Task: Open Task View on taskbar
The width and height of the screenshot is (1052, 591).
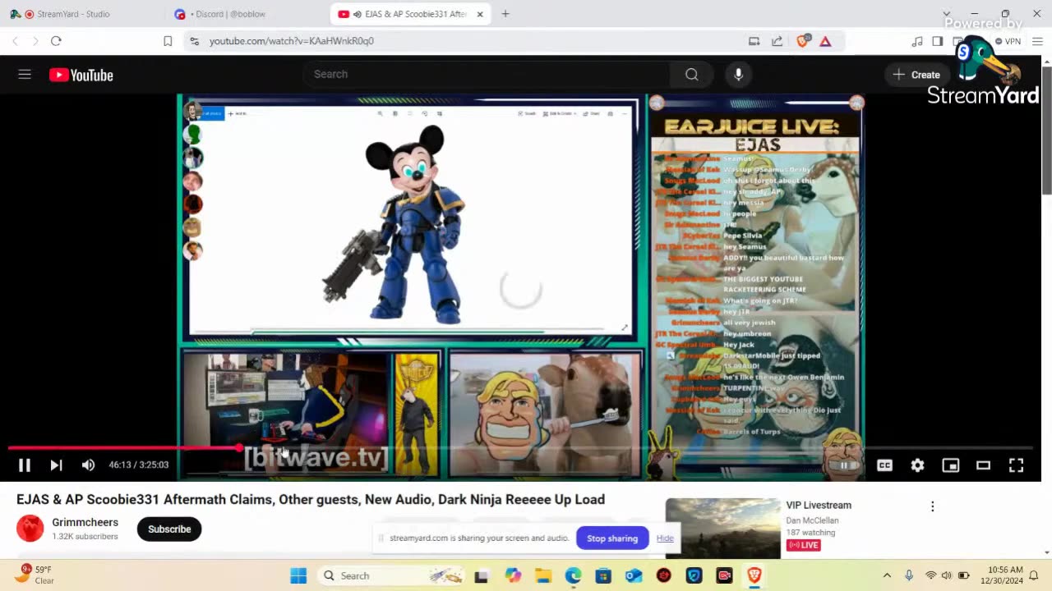Action: tap(482, 575)
